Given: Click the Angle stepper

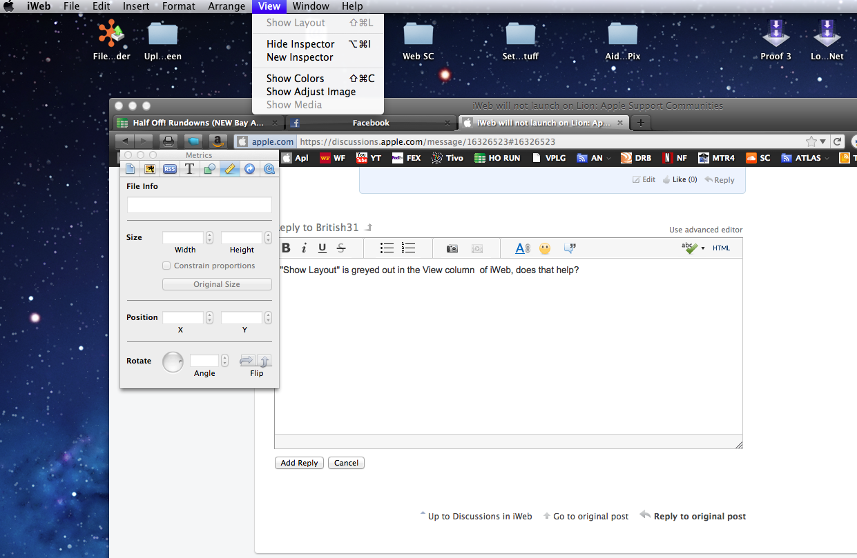Looking at the screenshot, I should tap(224, 361).
